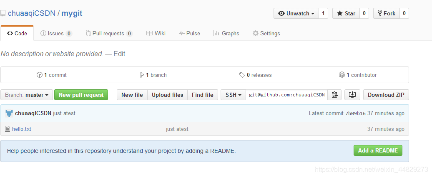Click the Pull requests tab icon
Viewport: 432px width, 177px height.
(x=88, y=34)
